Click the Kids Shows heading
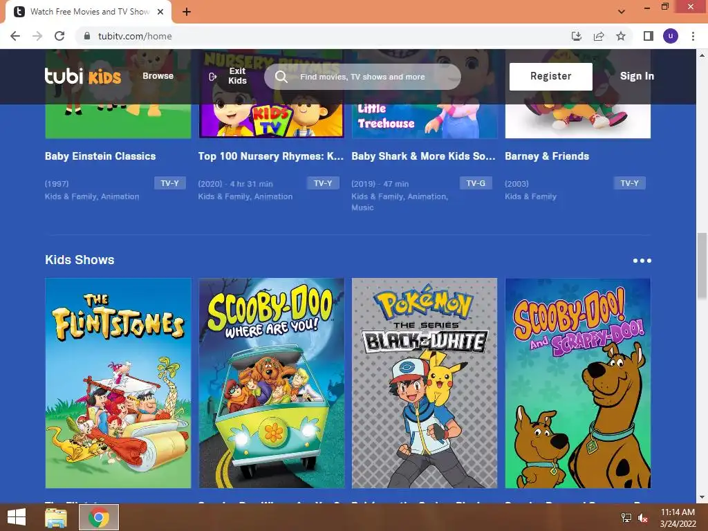This screenshot has height=531, width=708. pos(80,260)
